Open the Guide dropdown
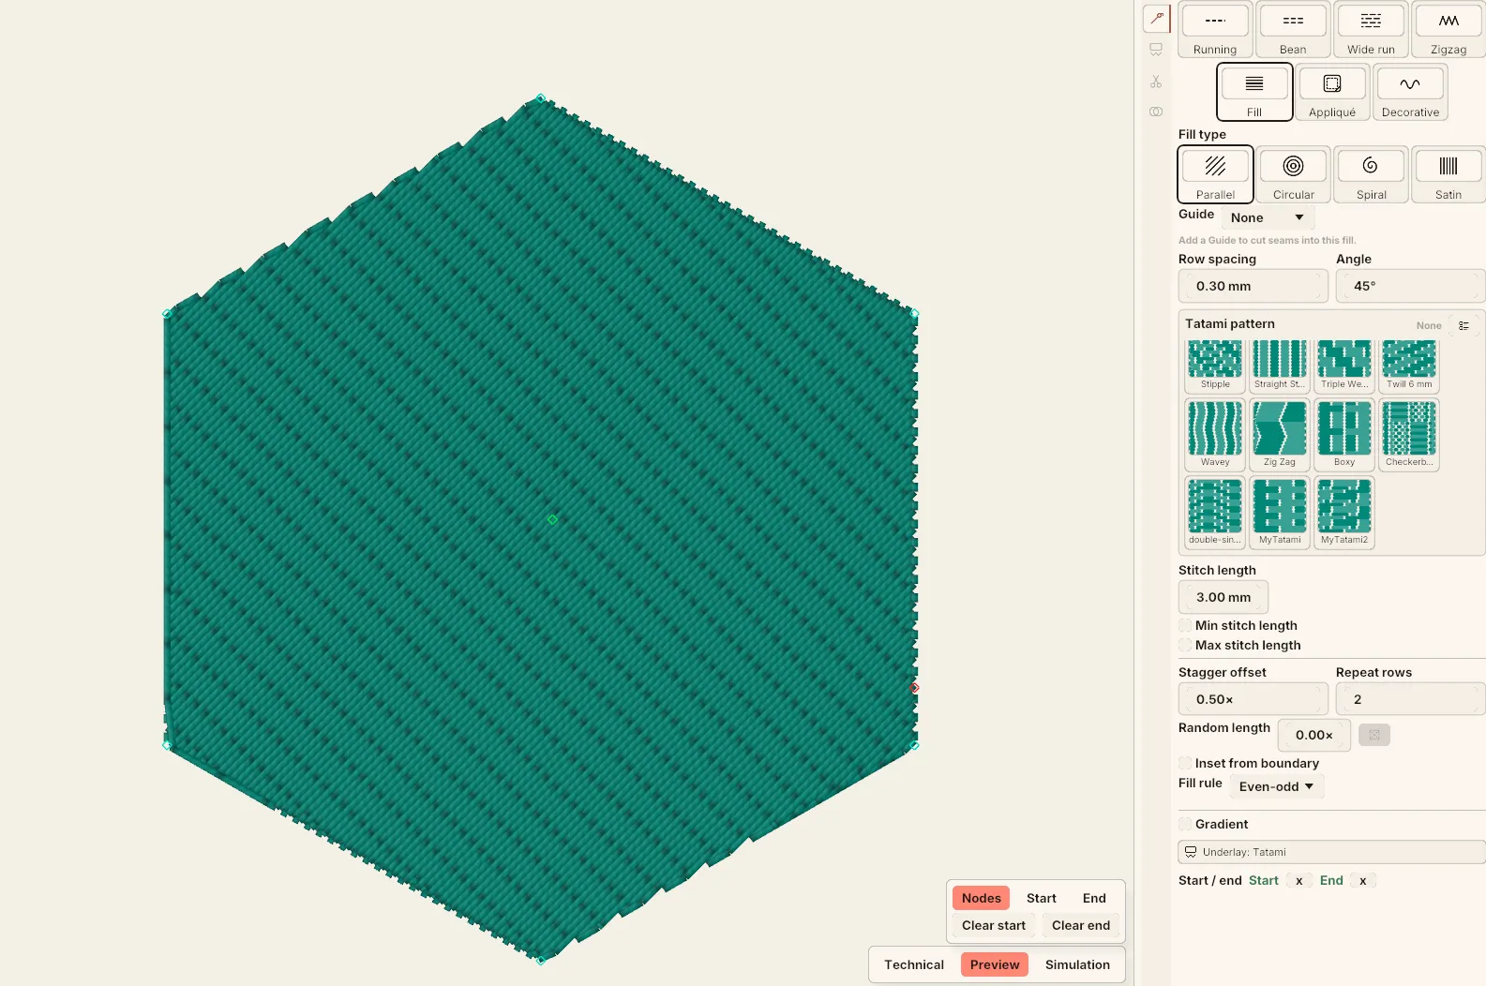Image resolution: width=1486 pixels, height=986 pixels. pos(1268,217)
